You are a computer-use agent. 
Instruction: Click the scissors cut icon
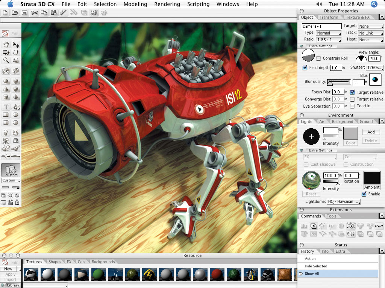click(35, 13)
